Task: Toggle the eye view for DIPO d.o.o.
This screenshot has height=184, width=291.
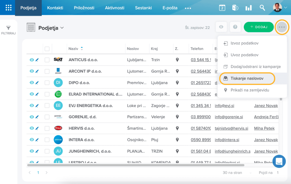Action: (x=32, y=83)
